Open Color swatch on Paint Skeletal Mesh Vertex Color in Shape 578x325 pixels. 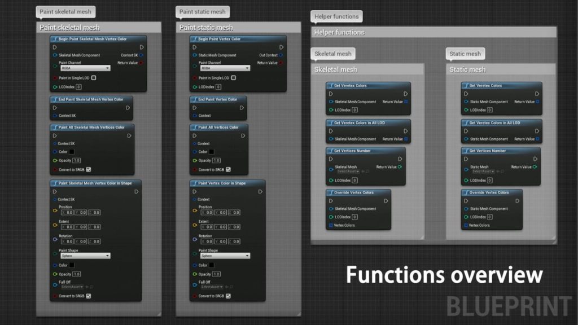(x=72, y=265)
